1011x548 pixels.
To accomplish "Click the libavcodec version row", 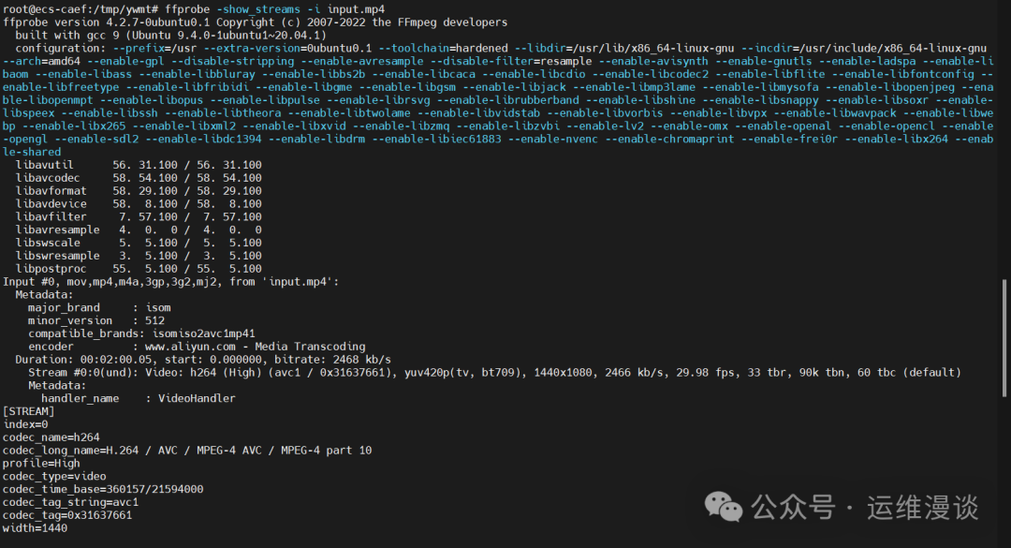I will 139,178.
